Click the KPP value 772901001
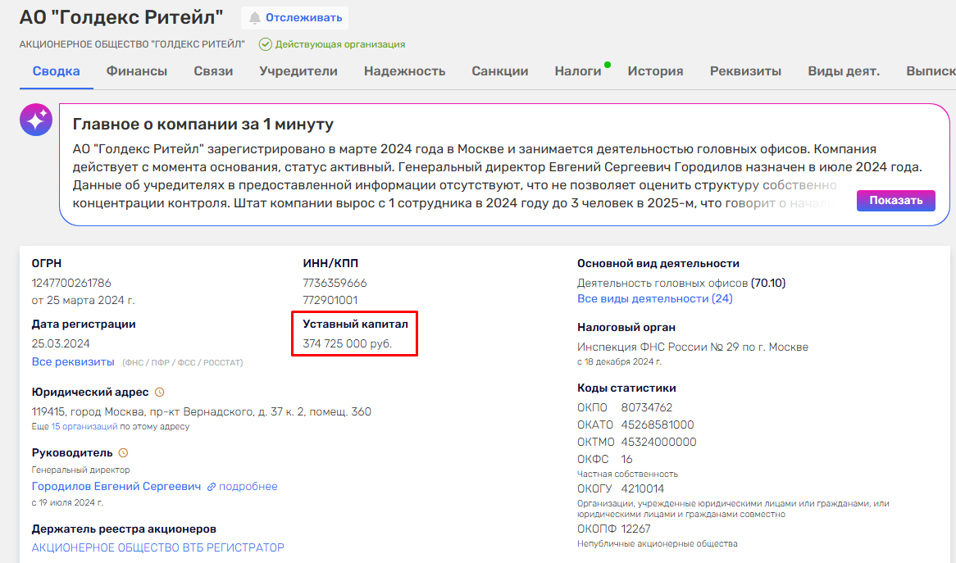The width and height of the screenshot is (956, 563). [x=330, y=300]
